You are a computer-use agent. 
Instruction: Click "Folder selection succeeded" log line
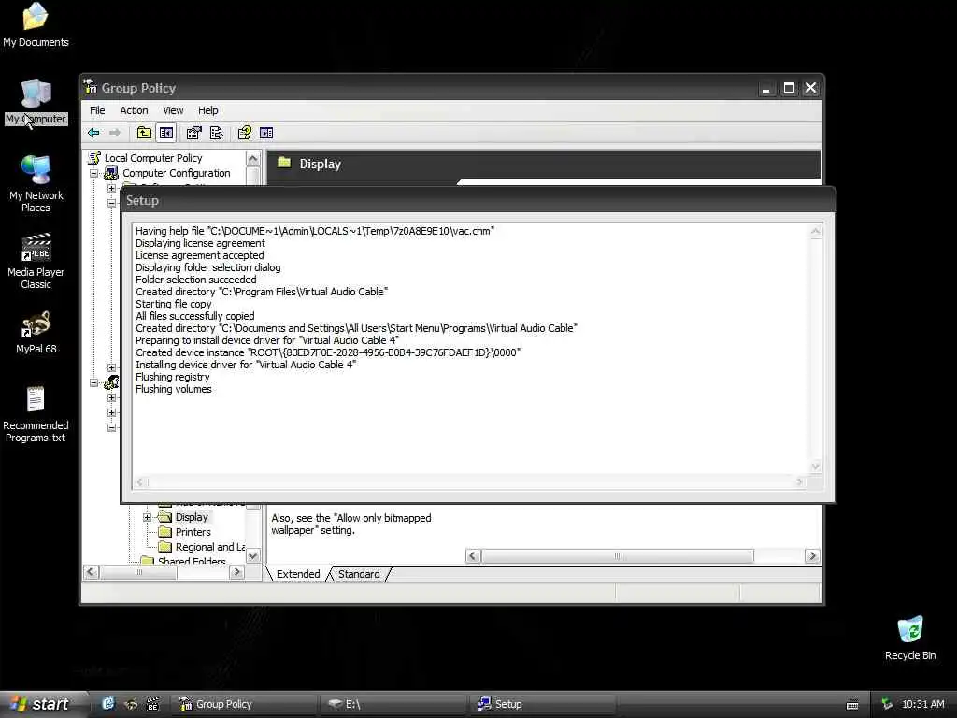(x=196, y=280)
